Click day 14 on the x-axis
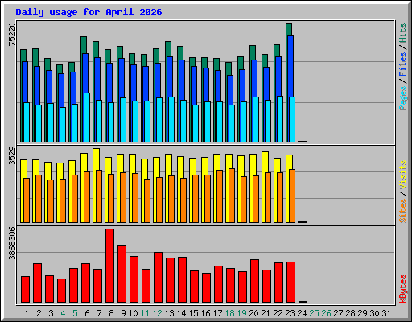The height and width of the screenshot is (322, 412). [x=181, y=313]
